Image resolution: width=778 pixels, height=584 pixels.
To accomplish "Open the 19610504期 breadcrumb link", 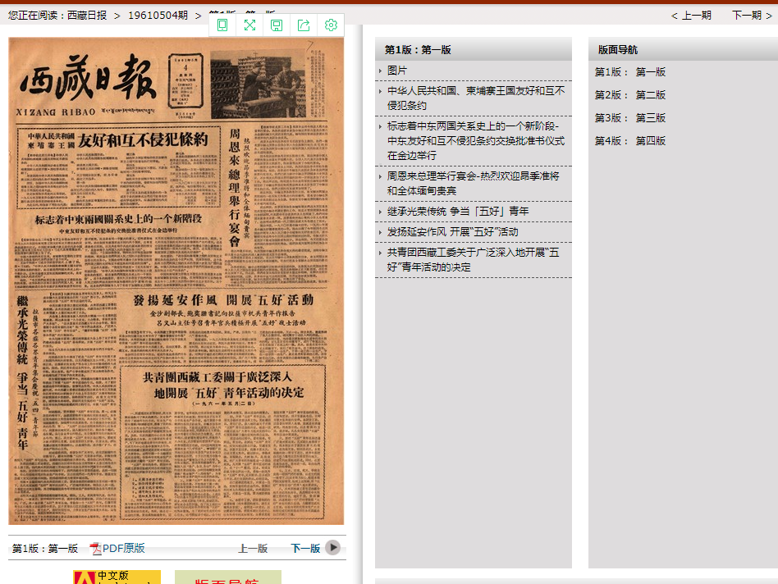I will (158, 16).
